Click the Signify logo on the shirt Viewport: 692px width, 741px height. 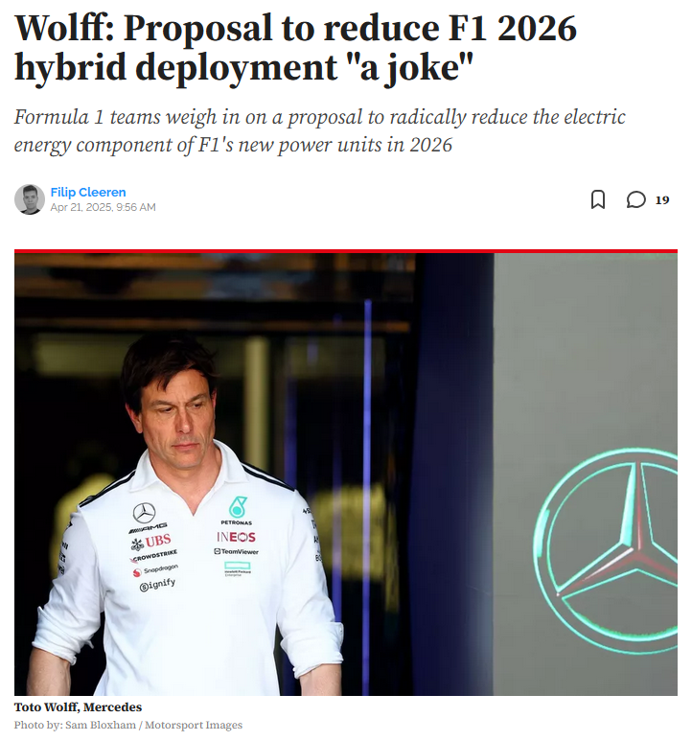pos(157,585)
